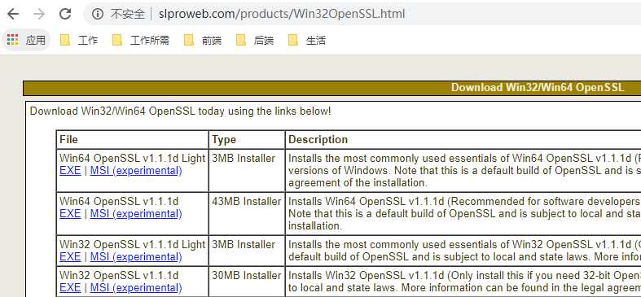Download Win64 OpenSSL v1.1.1d full EXE
Image resolution: width=641 pixels, height=297 pixels.
[x=70, y=214]
